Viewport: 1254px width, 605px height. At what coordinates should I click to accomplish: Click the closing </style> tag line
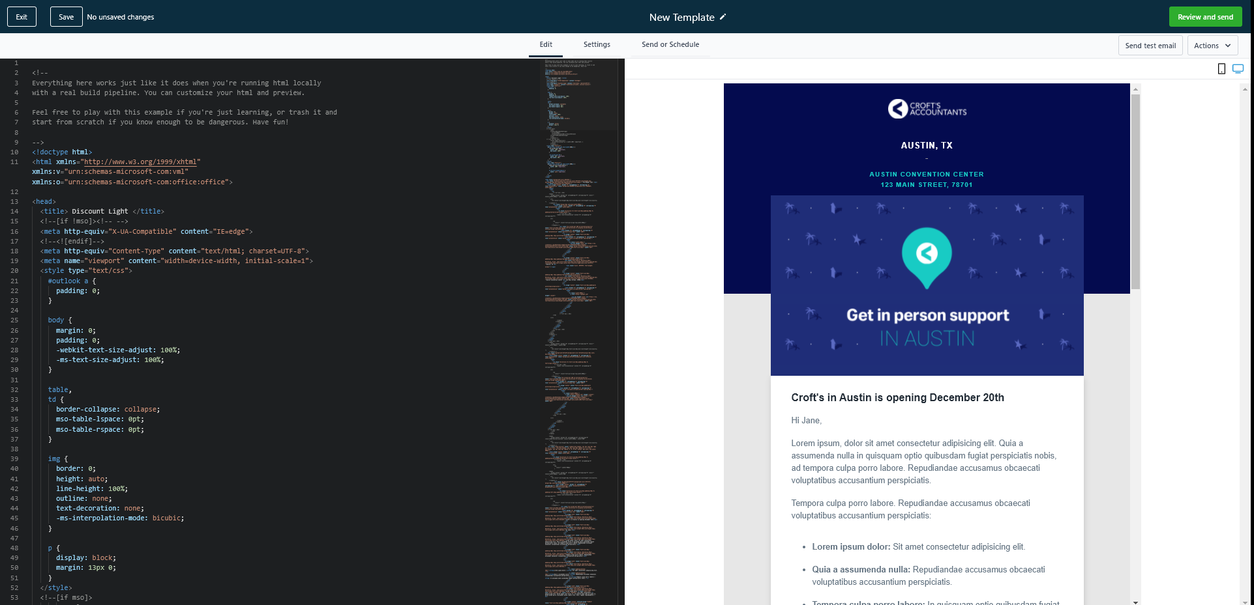tap(56, 587)
